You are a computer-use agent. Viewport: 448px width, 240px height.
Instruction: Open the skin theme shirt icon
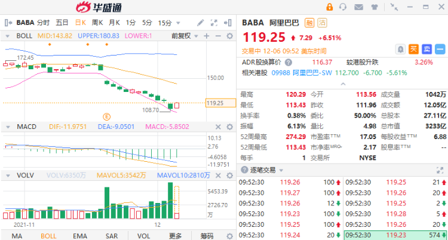[375, 7]
